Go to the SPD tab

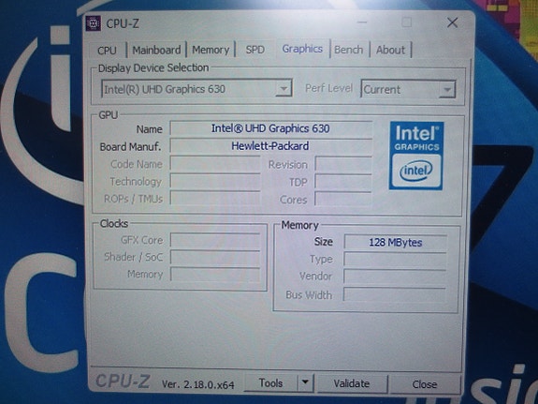pyautogui.click(x=254, y=50)
